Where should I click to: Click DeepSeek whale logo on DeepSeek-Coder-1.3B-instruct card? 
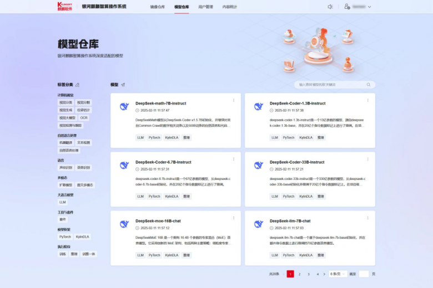[x=259, y=106]
